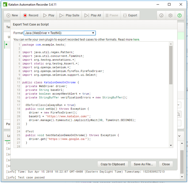The height and width of the screenshot is (183, 188).
Task: Click the driver.get google.ca code line
Action: point(60,139)
